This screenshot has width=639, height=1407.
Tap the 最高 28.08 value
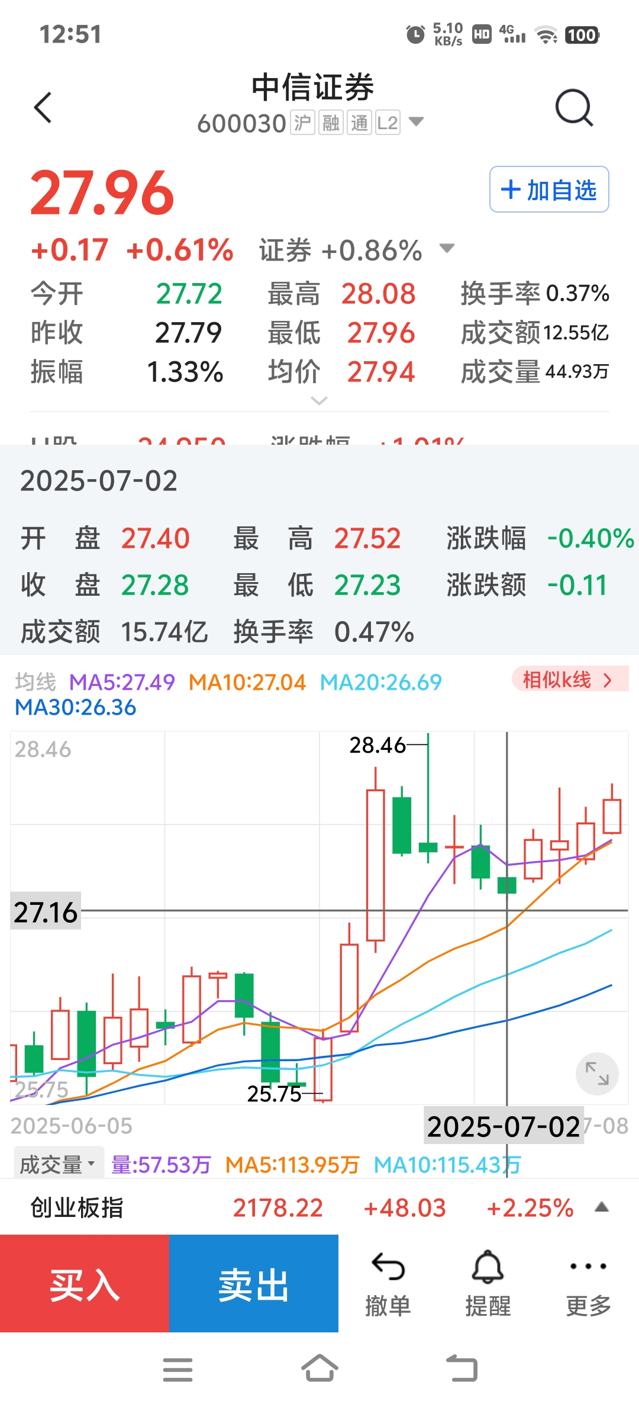(378, 294)
